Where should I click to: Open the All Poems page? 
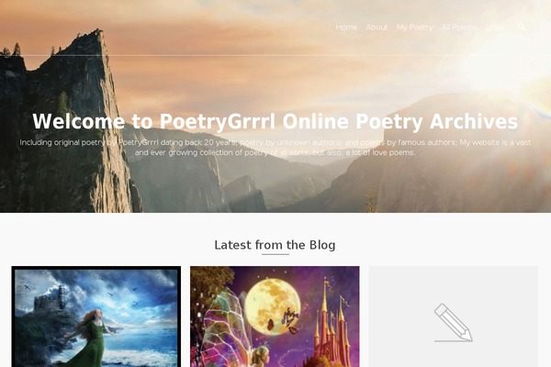[459, 27]
